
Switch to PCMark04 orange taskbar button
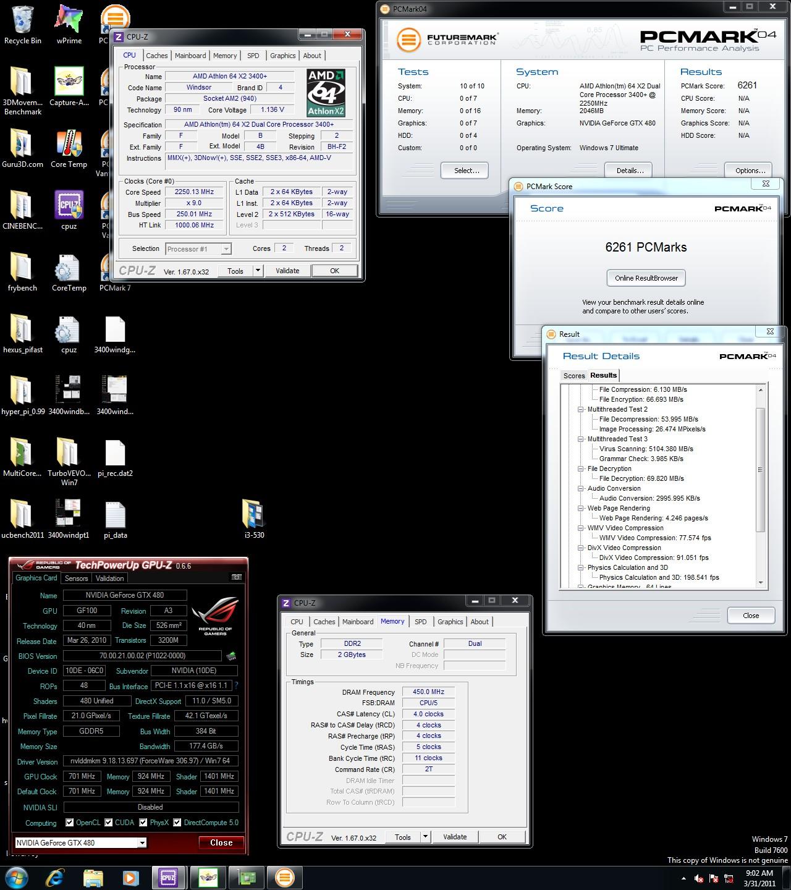tap(284, 877)
